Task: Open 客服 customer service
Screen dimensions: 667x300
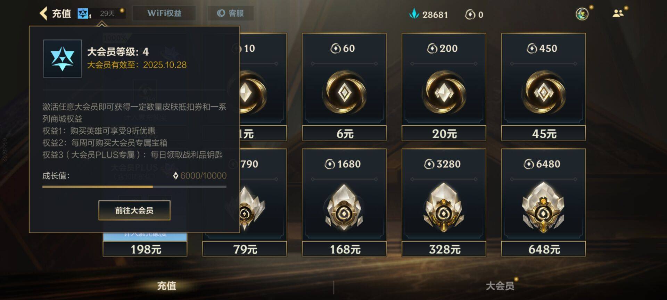Action: tap(231, 13)
